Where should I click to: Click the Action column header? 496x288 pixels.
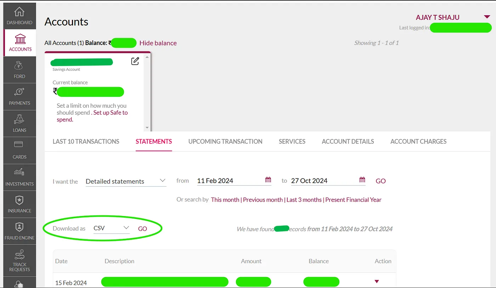[383, 261]
